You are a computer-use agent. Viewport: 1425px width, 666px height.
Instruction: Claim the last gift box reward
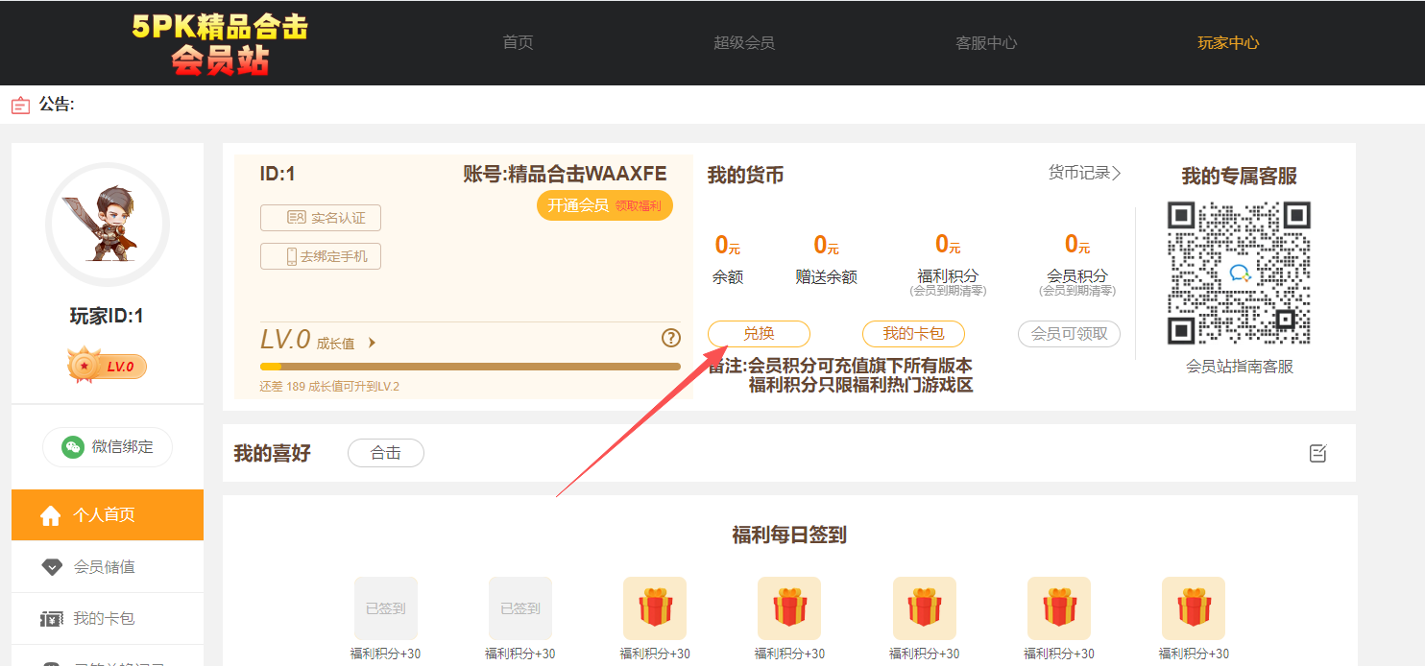click(x=1193, y=608)
